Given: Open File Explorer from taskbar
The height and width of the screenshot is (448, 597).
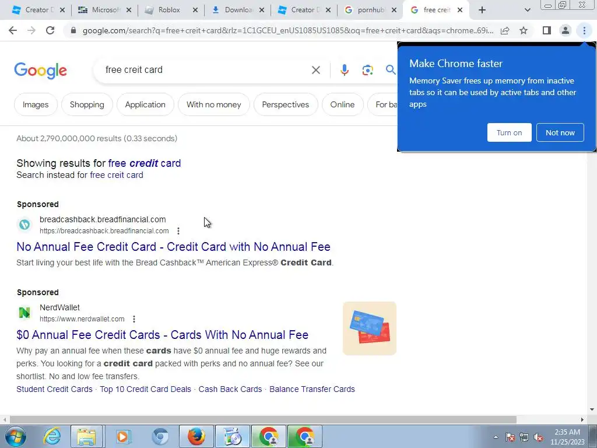Looking at the screenshot, I should (x=86, y=436).
